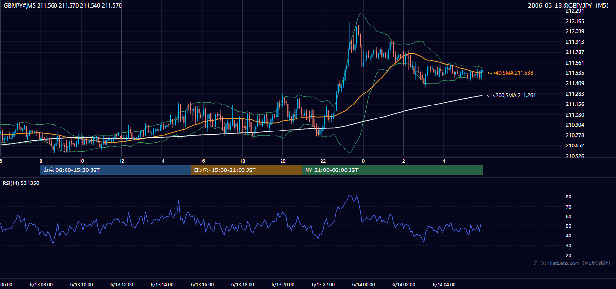The width and height of the screenshot is (616, 289).
Task: Click the chart title 2006-06-13 のGBP/JPY (M5)
Action: [x=569, y=6]
